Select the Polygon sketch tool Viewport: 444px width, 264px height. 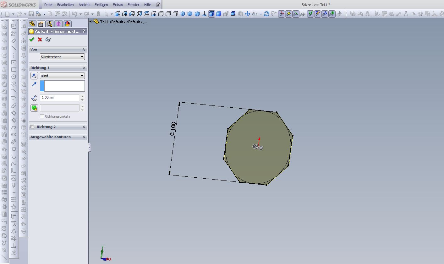[x=14, y=149]
